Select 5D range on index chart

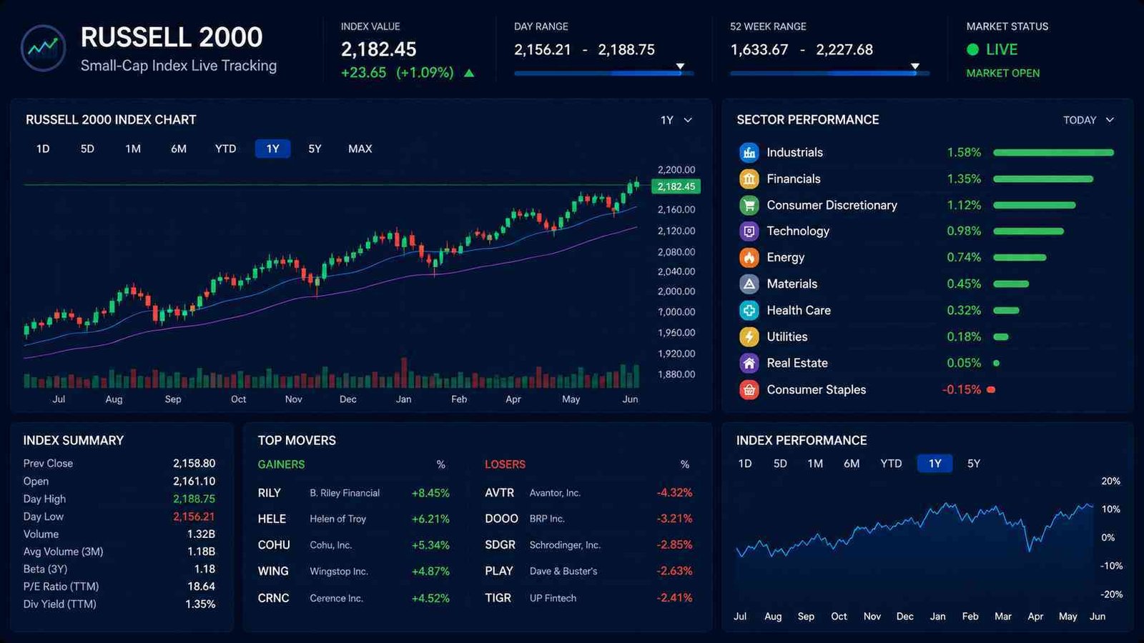(87, 149)
